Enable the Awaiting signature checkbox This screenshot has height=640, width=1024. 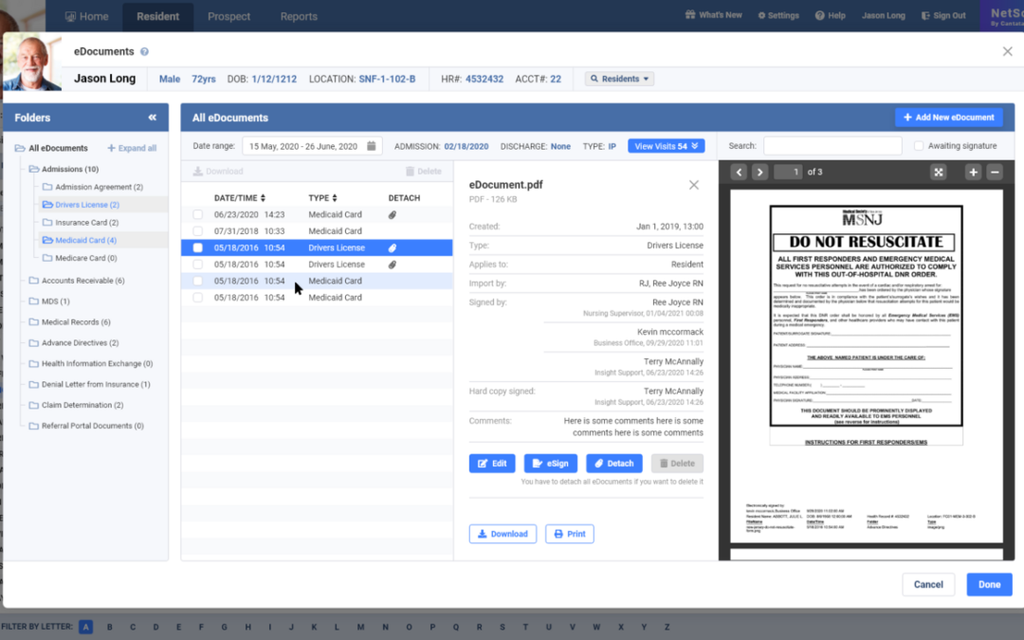[919, 146]
